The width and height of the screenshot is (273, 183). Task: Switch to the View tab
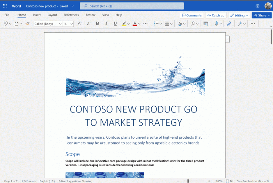coord(106,15)
